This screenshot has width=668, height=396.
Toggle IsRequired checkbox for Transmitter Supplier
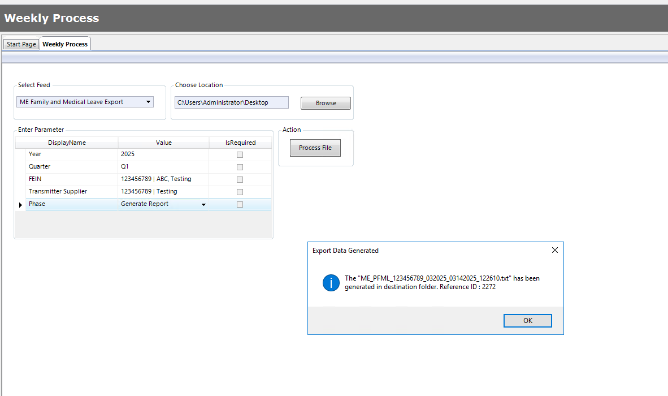point(240,192)
